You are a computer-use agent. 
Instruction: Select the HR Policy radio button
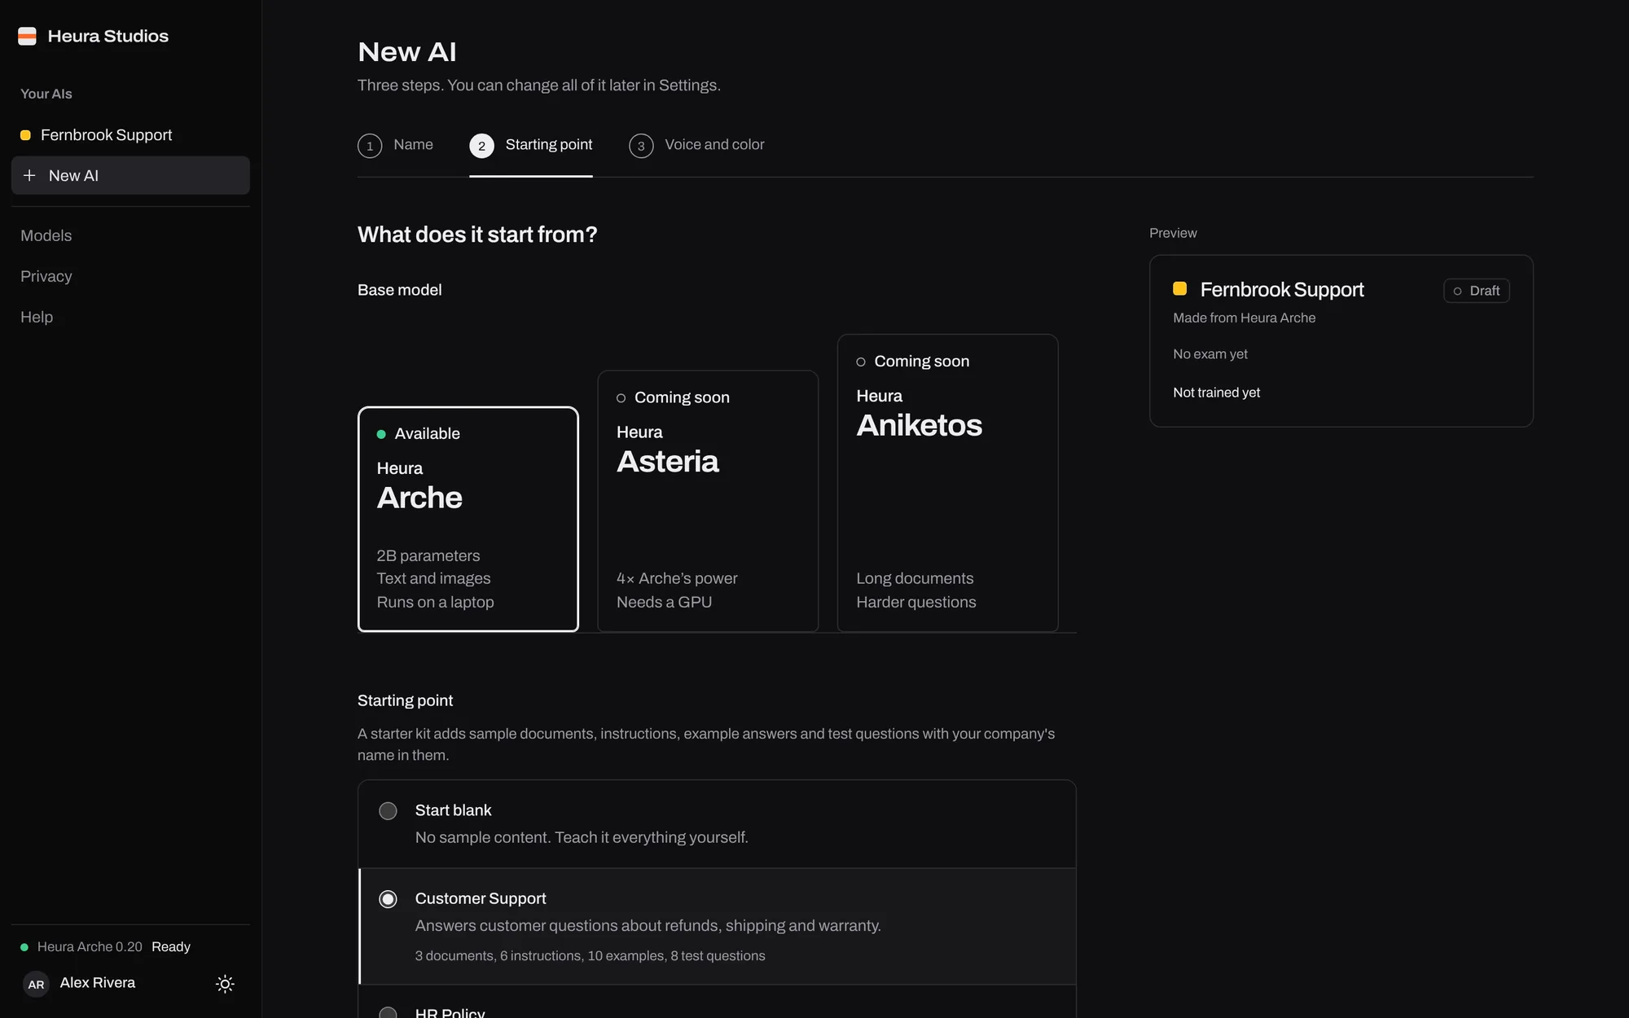click(x=388, y=1012)
